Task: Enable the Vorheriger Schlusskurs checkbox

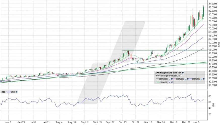Action: click(x=181, y=76)
